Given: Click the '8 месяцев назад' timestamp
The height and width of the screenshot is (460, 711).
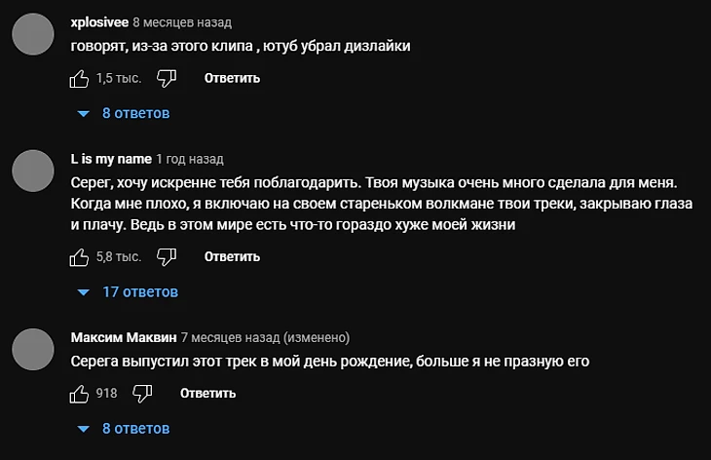Looking at the screenshot, I should click(182, 21).
